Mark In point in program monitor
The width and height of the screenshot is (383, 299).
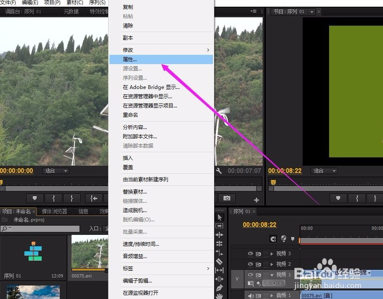click(x=357, y=198)
